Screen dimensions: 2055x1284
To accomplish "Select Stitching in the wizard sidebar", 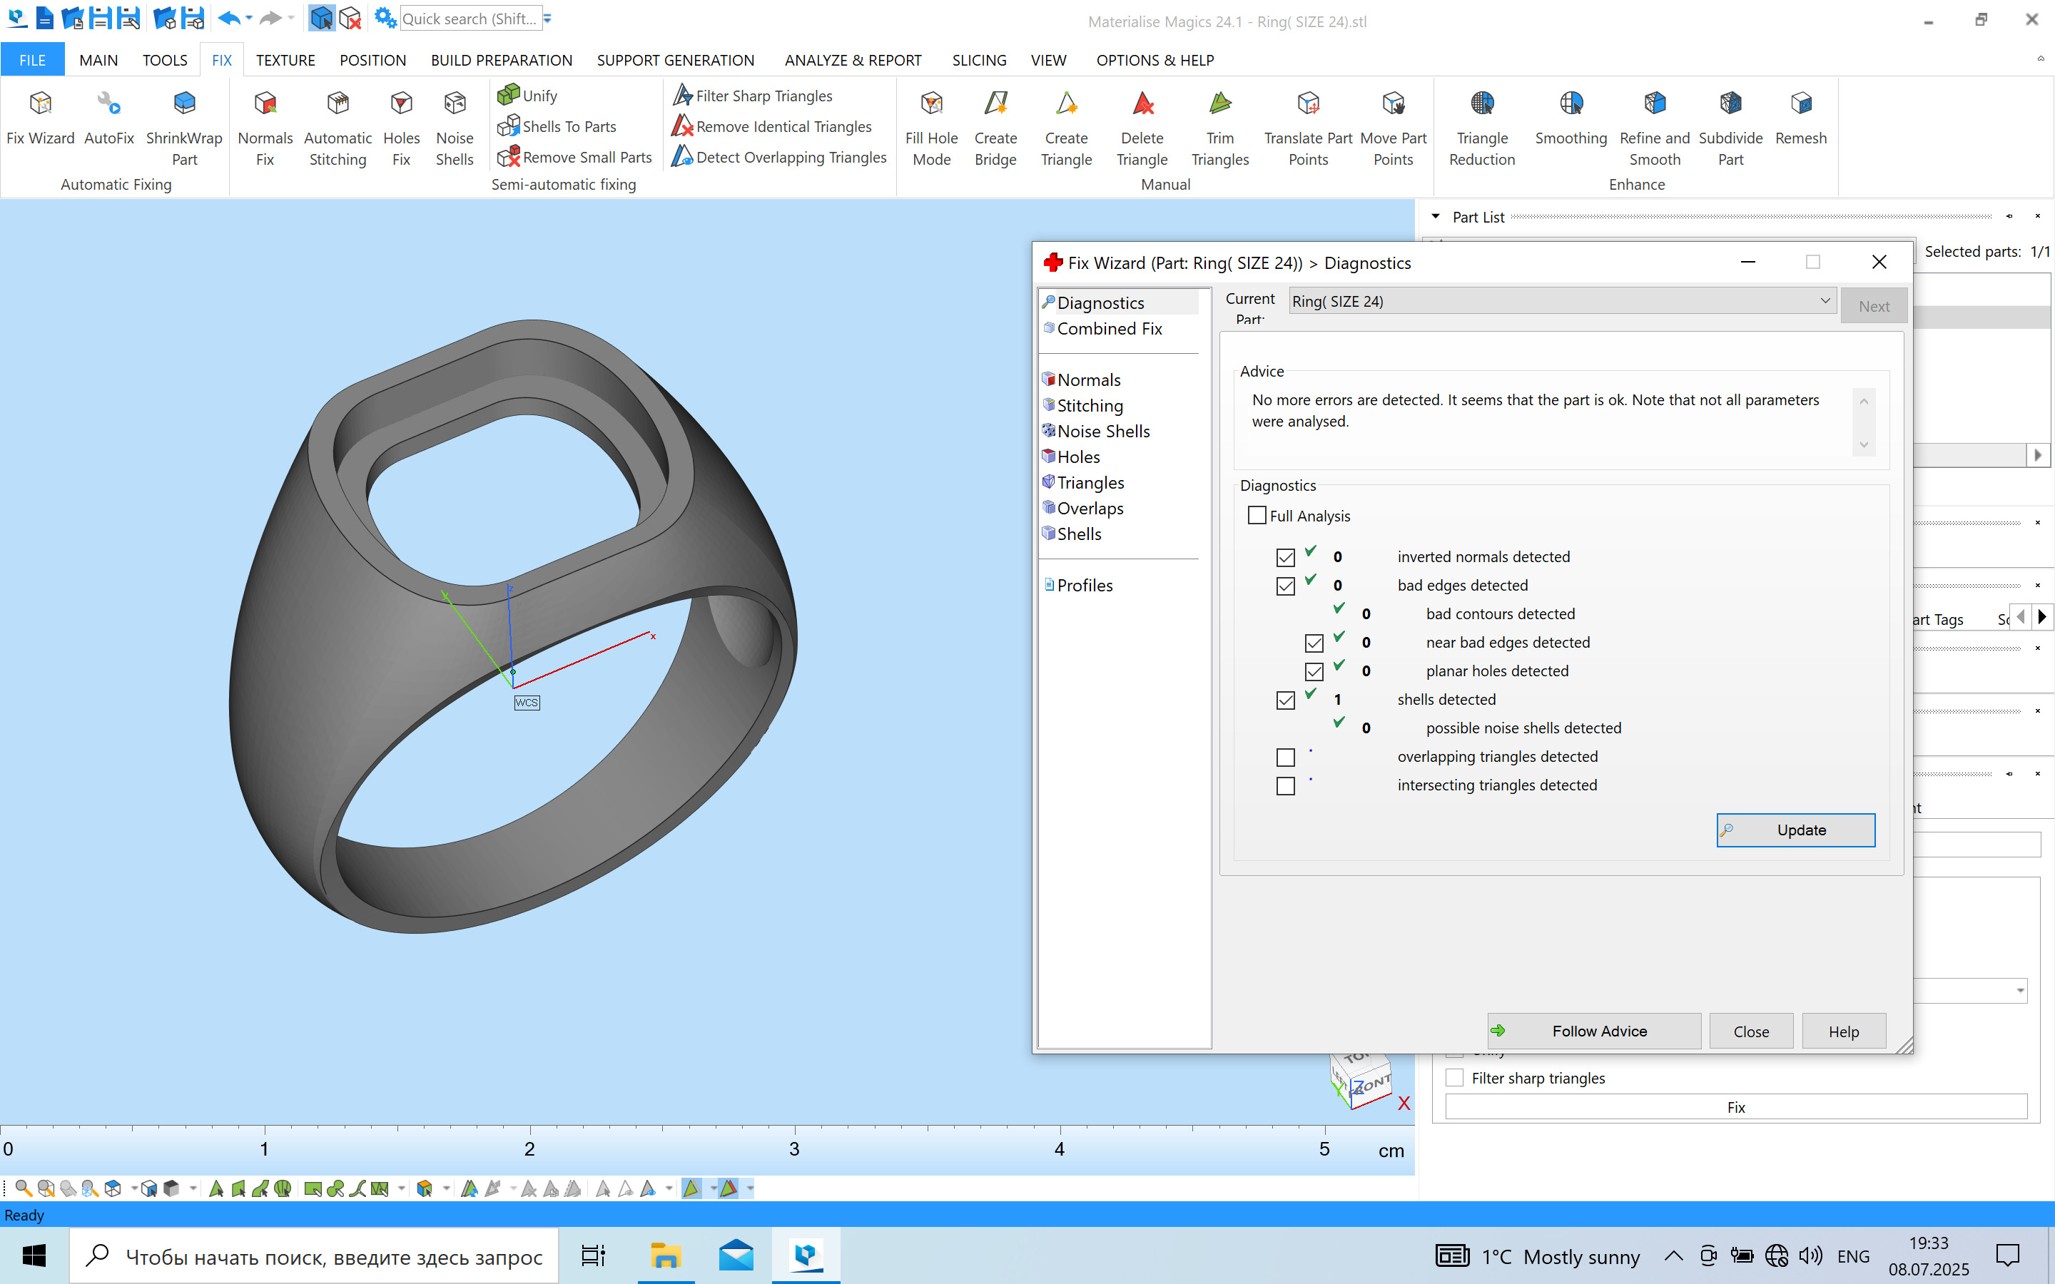I will pos(1090,406).
